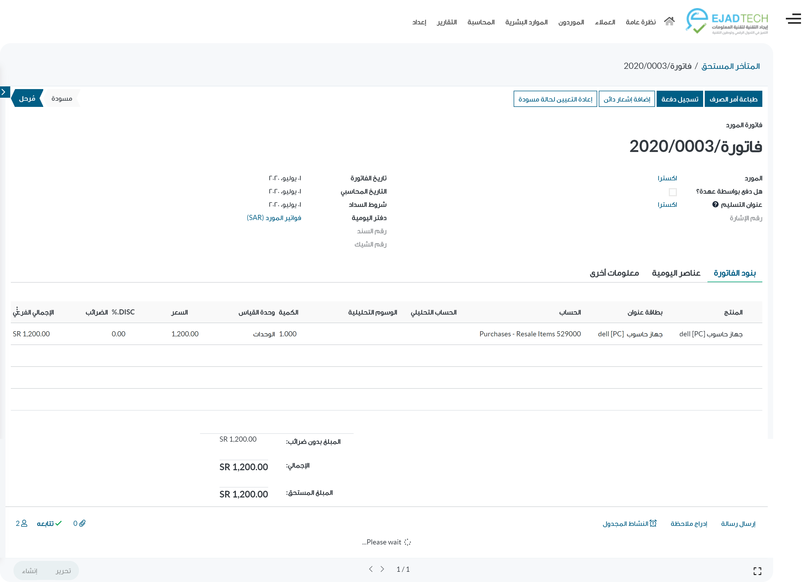Open the hamburger main menu icon
This screenshot has width=811, height=582.
[793, 19]
